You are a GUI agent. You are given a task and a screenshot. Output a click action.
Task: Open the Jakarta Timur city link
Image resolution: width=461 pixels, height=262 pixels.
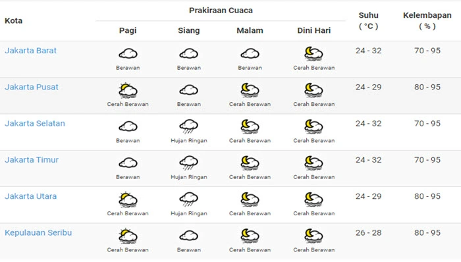32,160
